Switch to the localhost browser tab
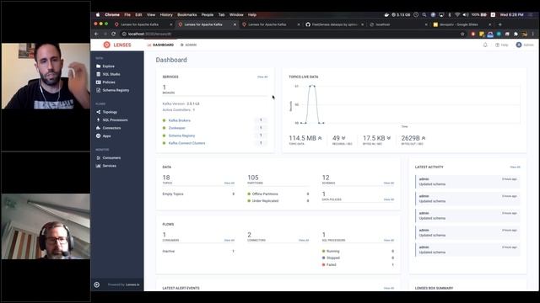Screen dimensions: 540x303 click(397, 24)
